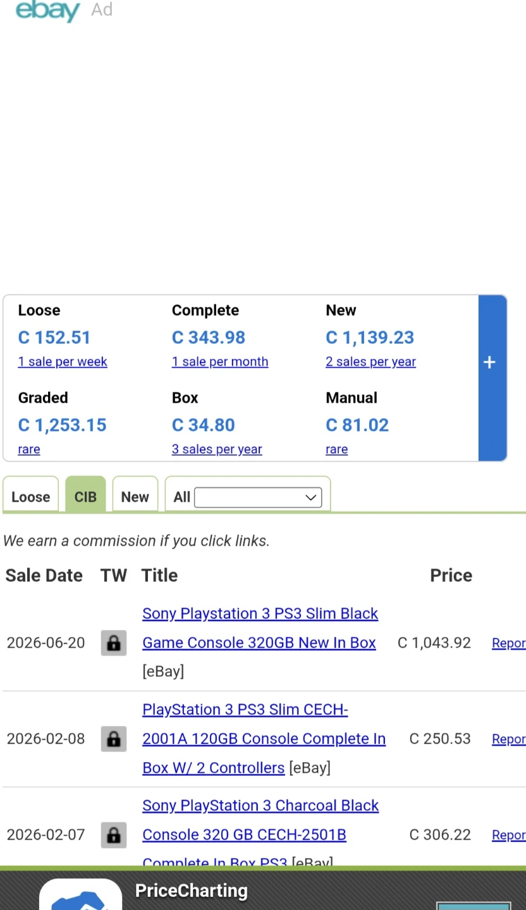526x910 pixels.
Task: Tap the eBay logo in the ad
Action: tap(47, 10)
